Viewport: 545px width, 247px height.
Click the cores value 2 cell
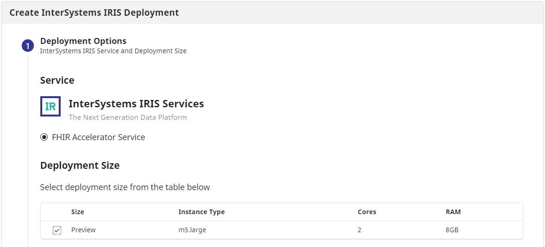coord(360,230)
